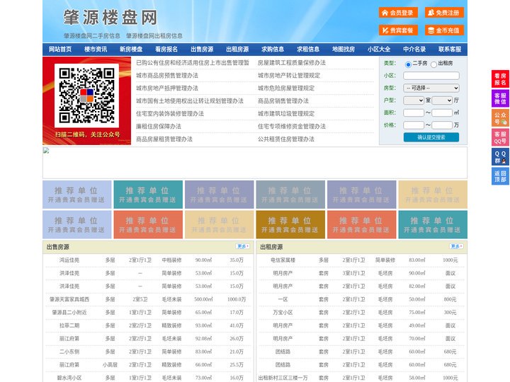Click the 免费注册 button
510x382 pixels.
[444, 13]
